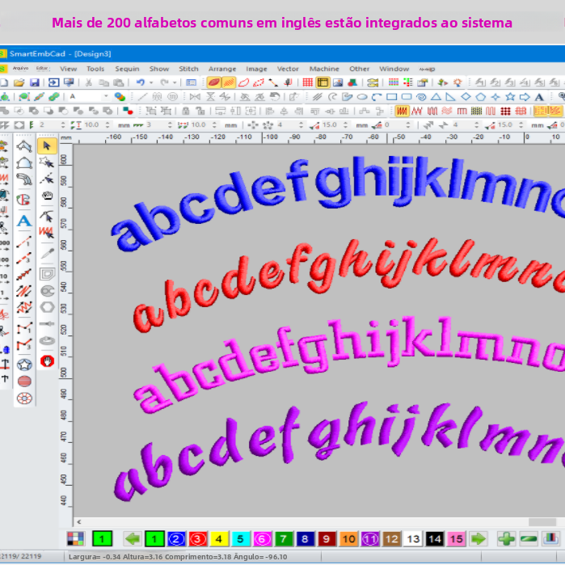565x565 pixels.
Task: Click the red stop hand icon
Action: click(x=47, y=361)
